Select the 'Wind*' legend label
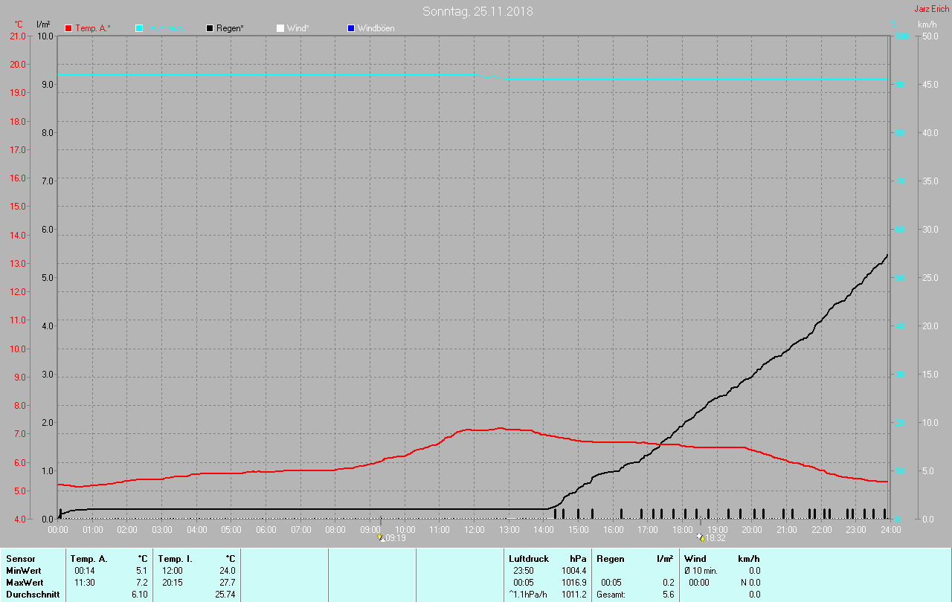This screenshot has height=602, width=952. click(298, 28)
